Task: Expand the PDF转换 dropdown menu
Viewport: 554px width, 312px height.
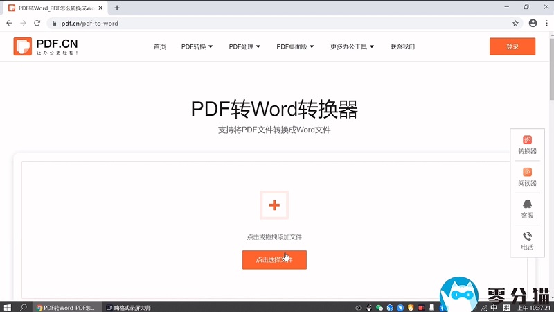Action: coord(197,47)
